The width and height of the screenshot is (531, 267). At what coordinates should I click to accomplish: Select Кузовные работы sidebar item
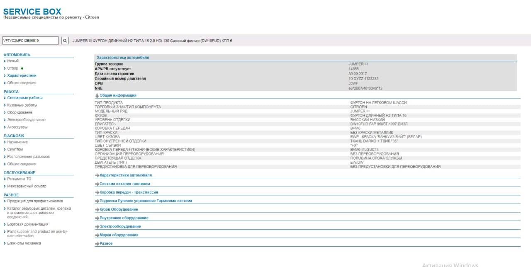pos(22,105)
